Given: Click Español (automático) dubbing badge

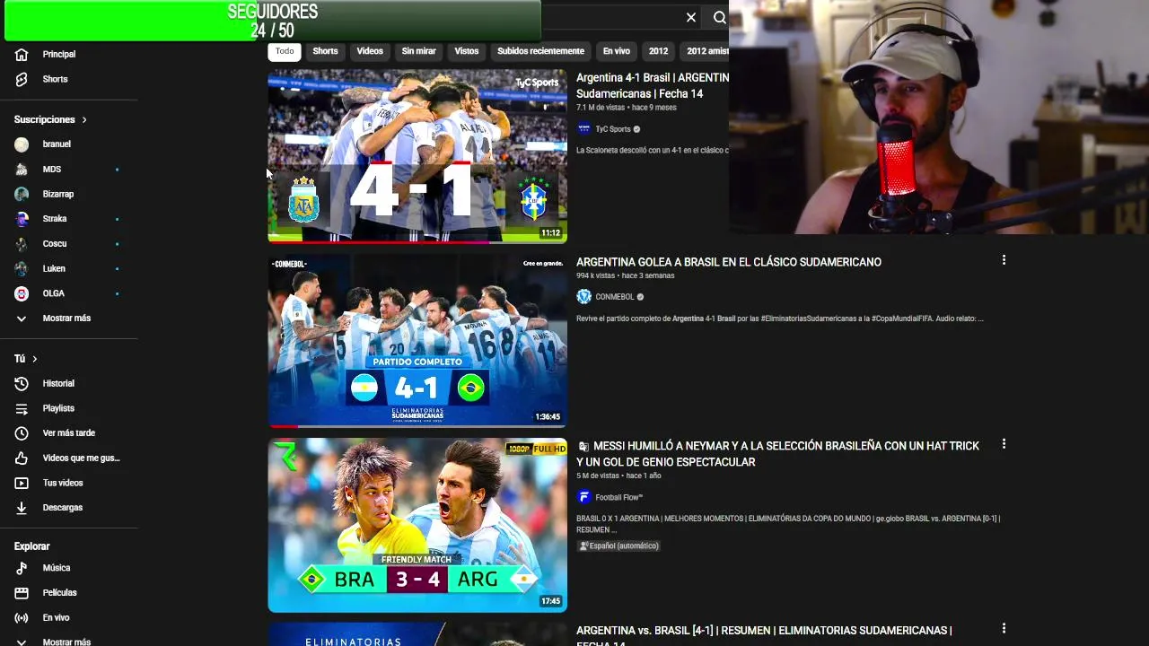Looking at the screenshot, I should pos(618,546).
